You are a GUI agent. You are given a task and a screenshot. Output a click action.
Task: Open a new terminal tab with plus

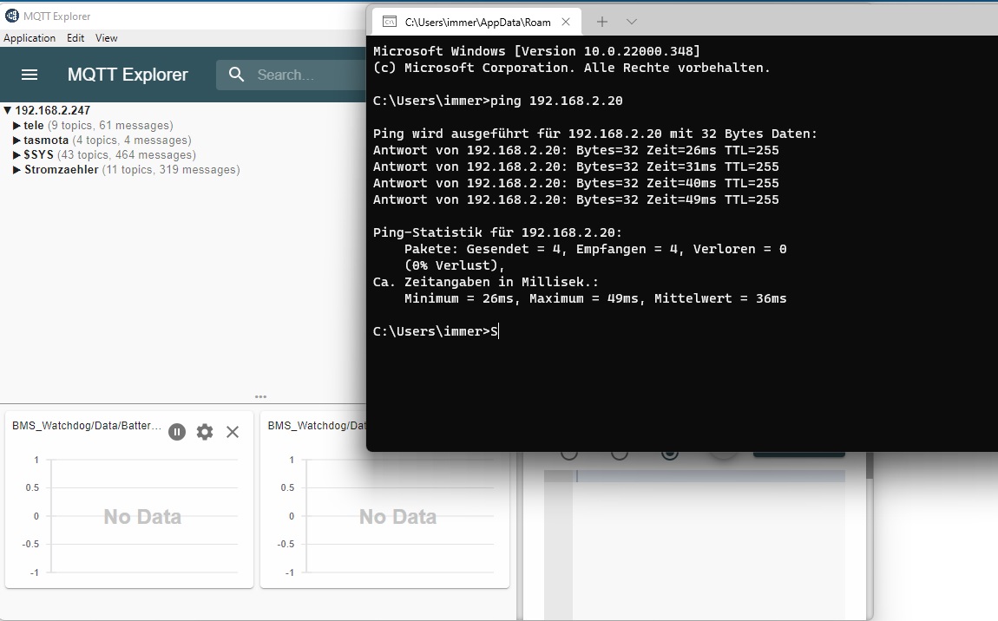tap(602, 22)
